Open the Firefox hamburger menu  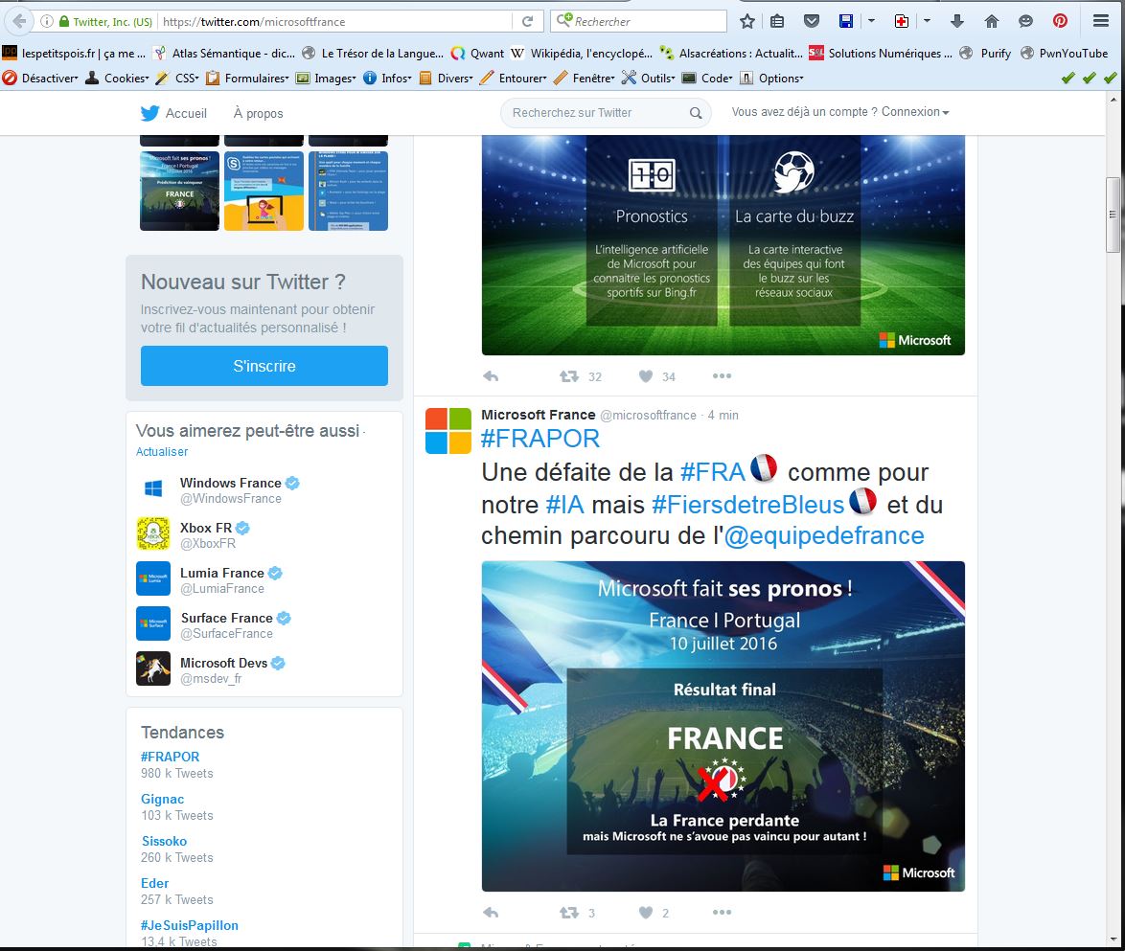[1101, 21]
